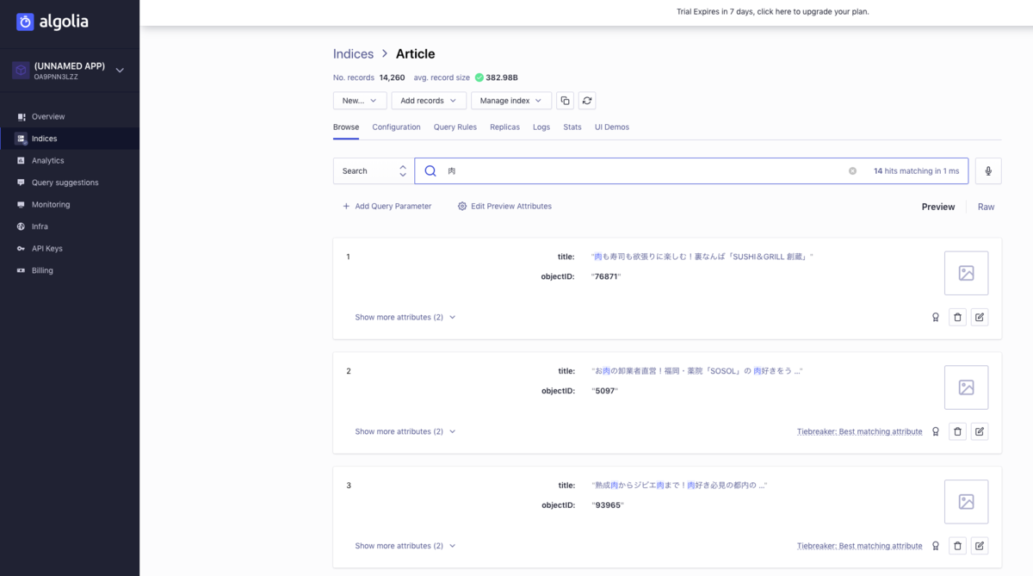The width and height of the screenshot is (1033, 576).
Task: Click the Overview sidebar icon
Action: pos(22,116)
